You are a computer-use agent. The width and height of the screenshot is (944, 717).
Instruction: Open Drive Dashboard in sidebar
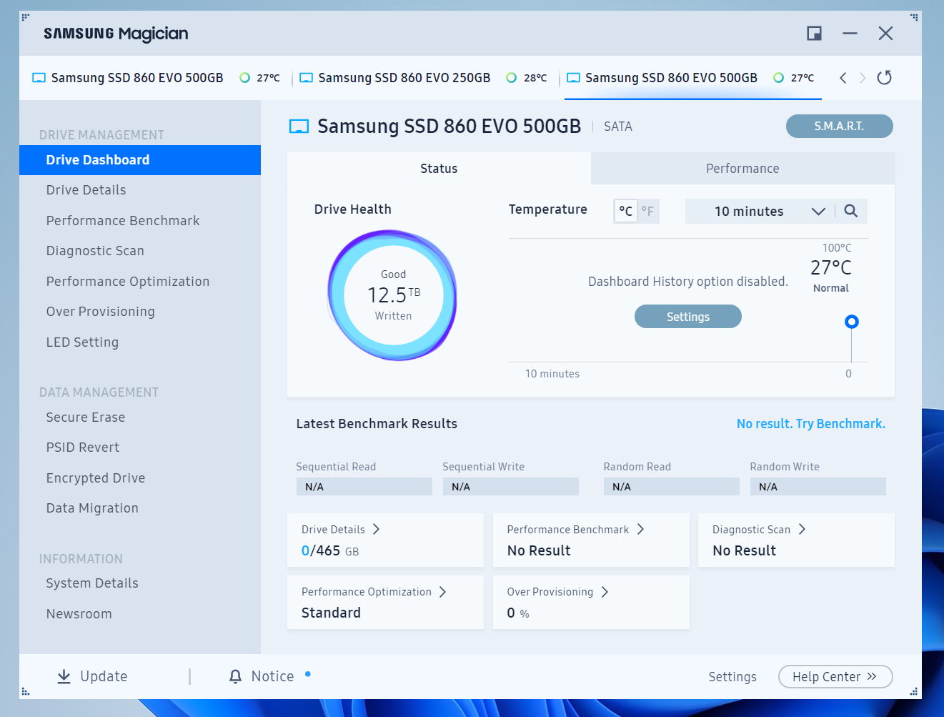[140, 160]
